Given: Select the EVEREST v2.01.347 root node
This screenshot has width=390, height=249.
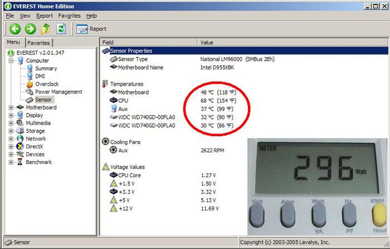Looking at the screenshot, I should coord(40,53).
